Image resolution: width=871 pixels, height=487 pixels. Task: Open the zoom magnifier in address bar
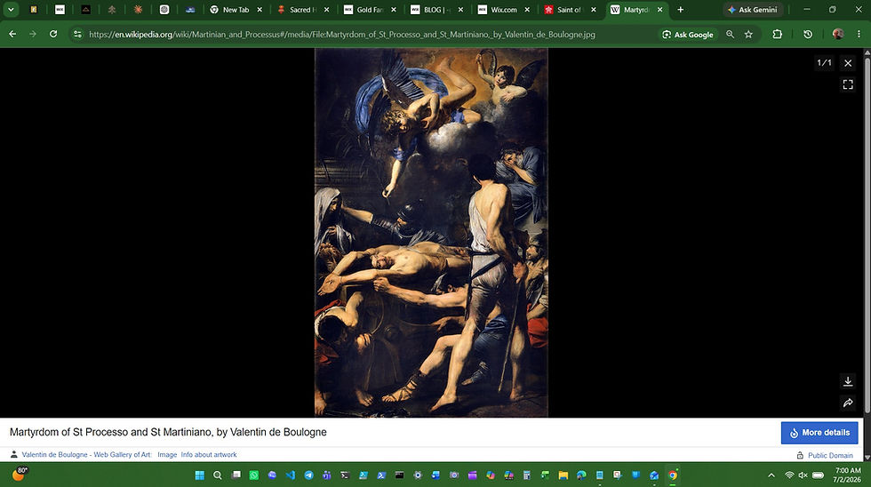[730, 35]
